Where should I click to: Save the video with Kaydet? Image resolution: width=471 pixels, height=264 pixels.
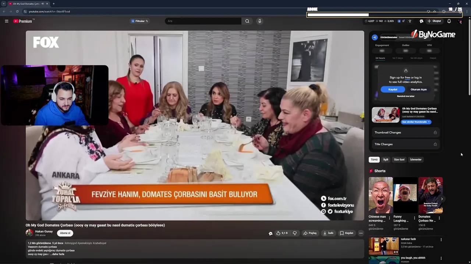point(347,233)
